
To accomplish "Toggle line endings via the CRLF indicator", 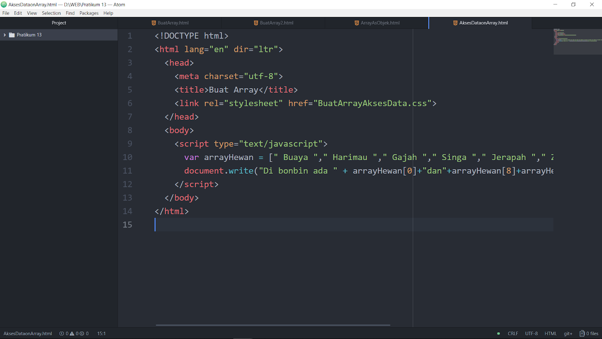I will click(x=512, y=333).
